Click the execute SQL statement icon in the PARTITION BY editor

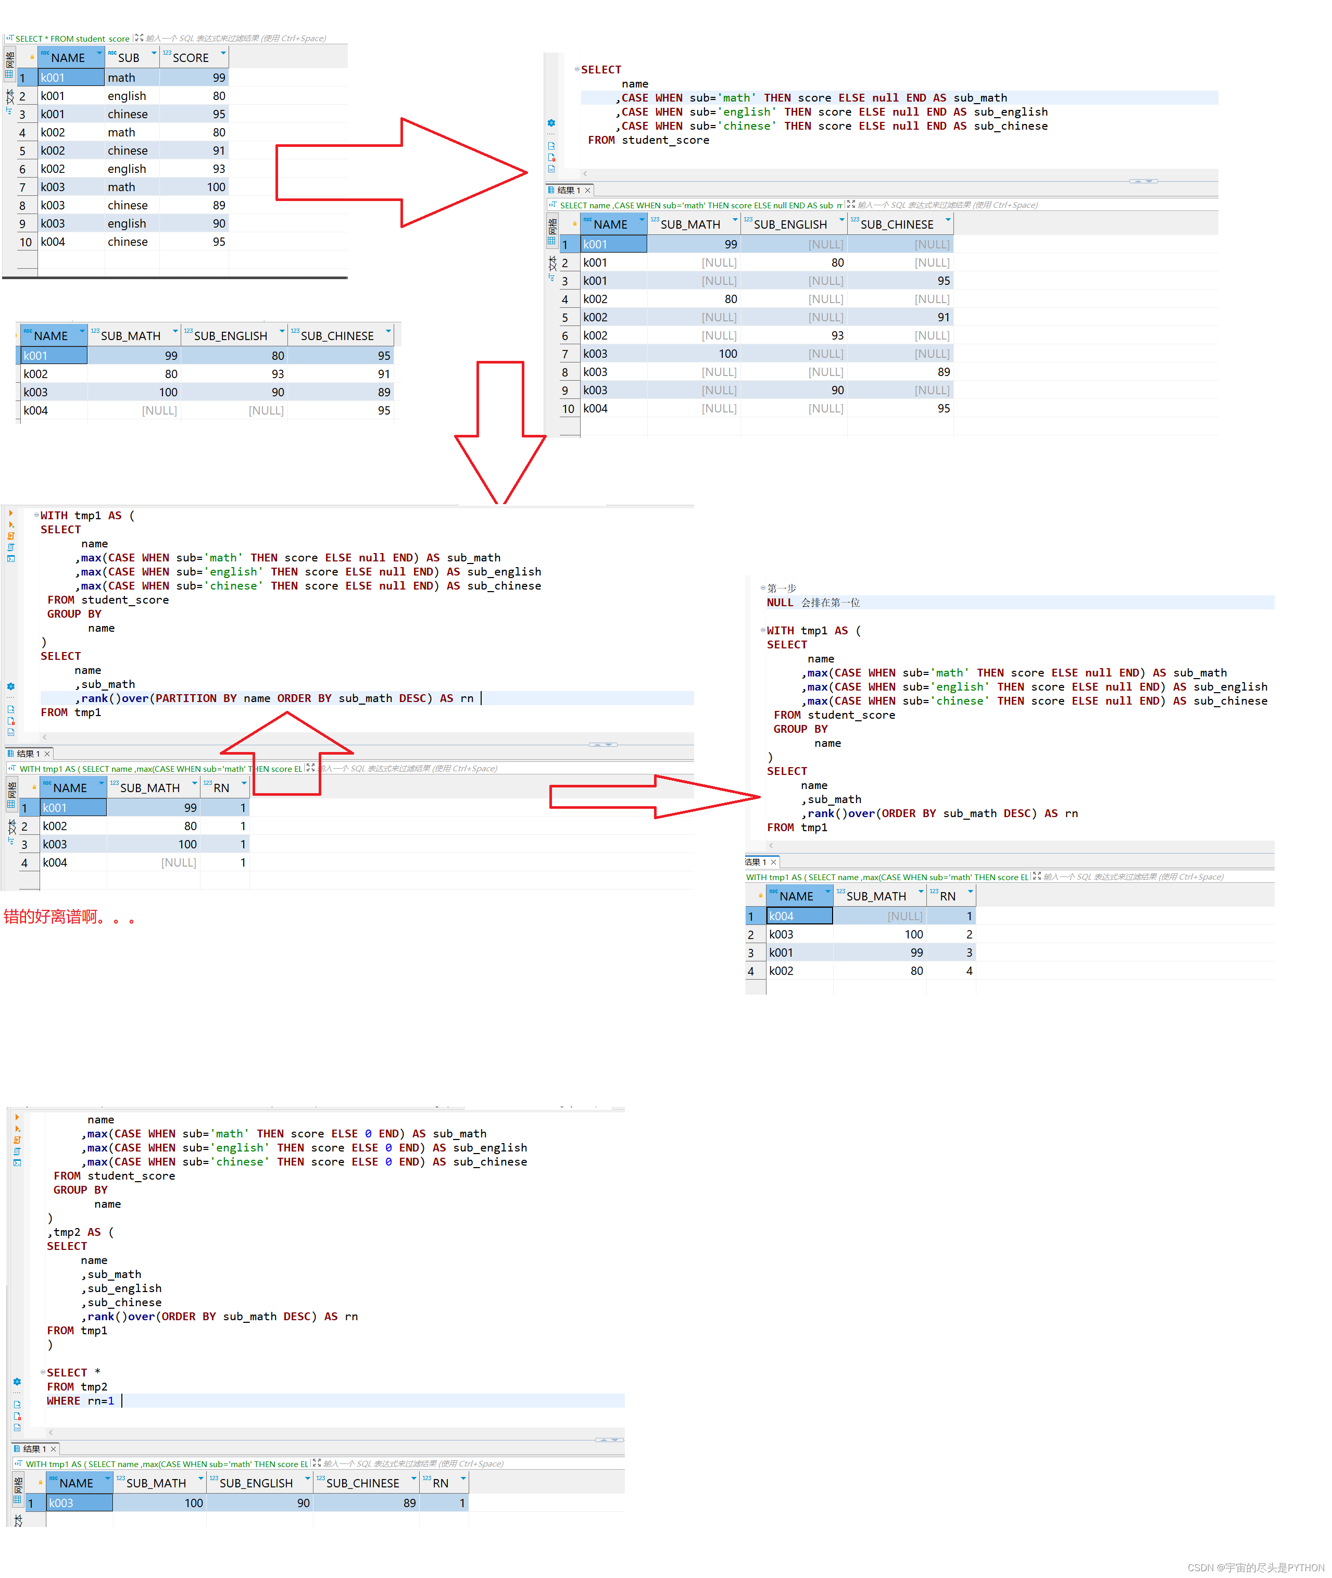click(x=10, y=514)
